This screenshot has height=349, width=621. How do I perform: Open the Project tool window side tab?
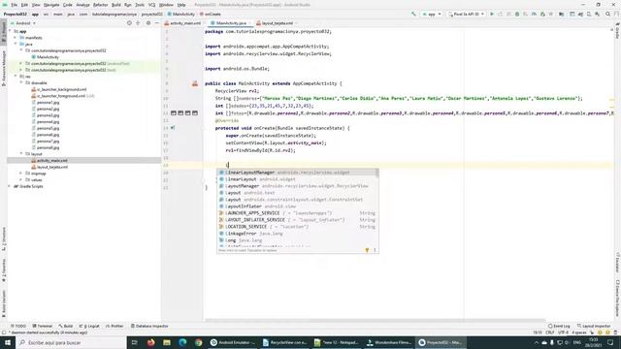(x=4, y=32)
